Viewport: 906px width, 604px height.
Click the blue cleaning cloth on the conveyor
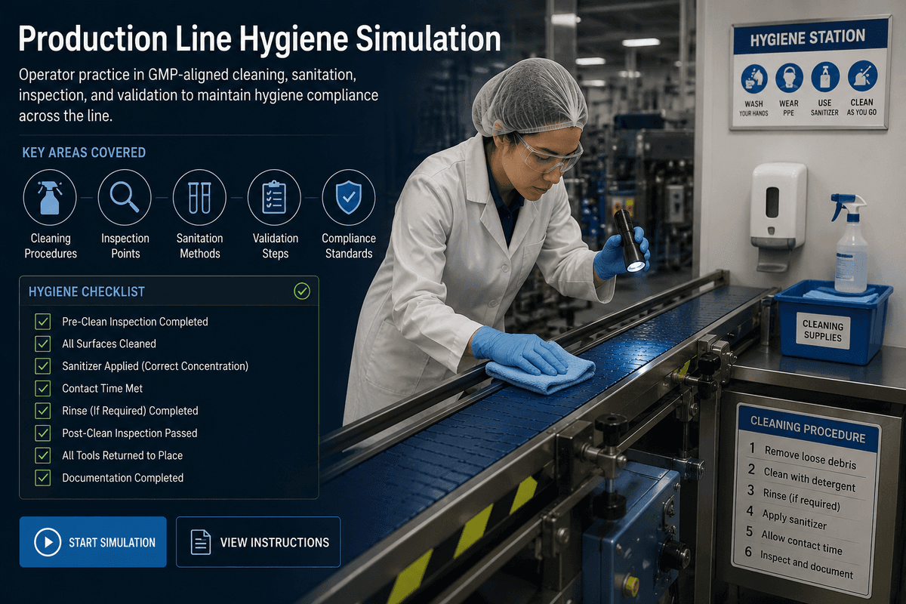tap(540, 371)
